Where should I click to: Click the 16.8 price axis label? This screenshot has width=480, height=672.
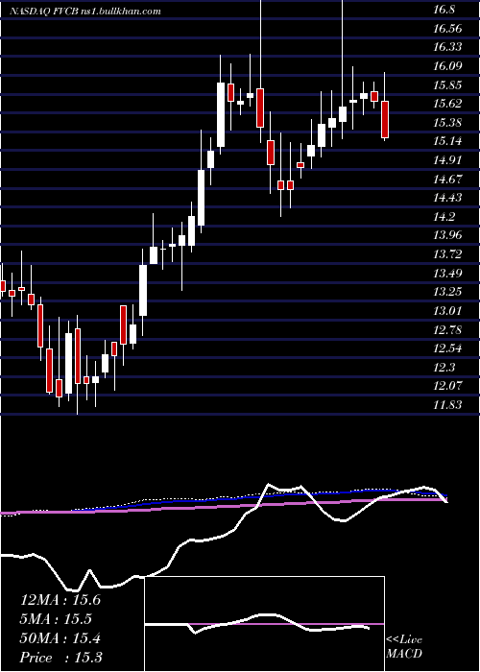(x=444, y=10)
